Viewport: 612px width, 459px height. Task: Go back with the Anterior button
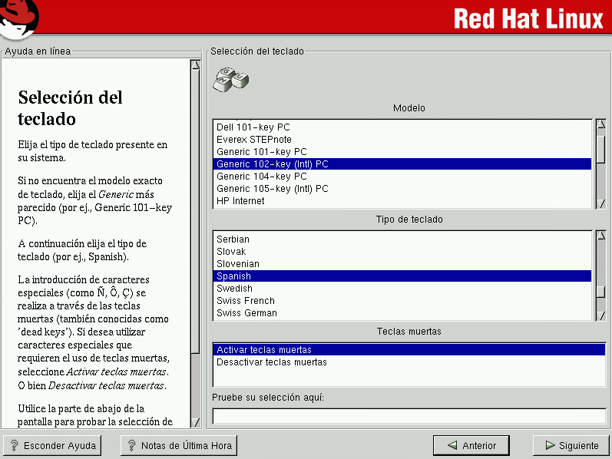click(x=471, y=445)
